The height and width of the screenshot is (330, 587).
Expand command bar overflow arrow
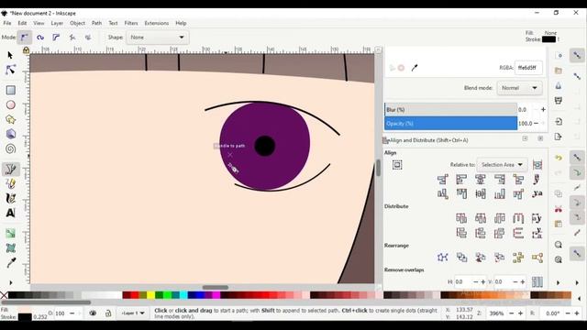[559, 282]
